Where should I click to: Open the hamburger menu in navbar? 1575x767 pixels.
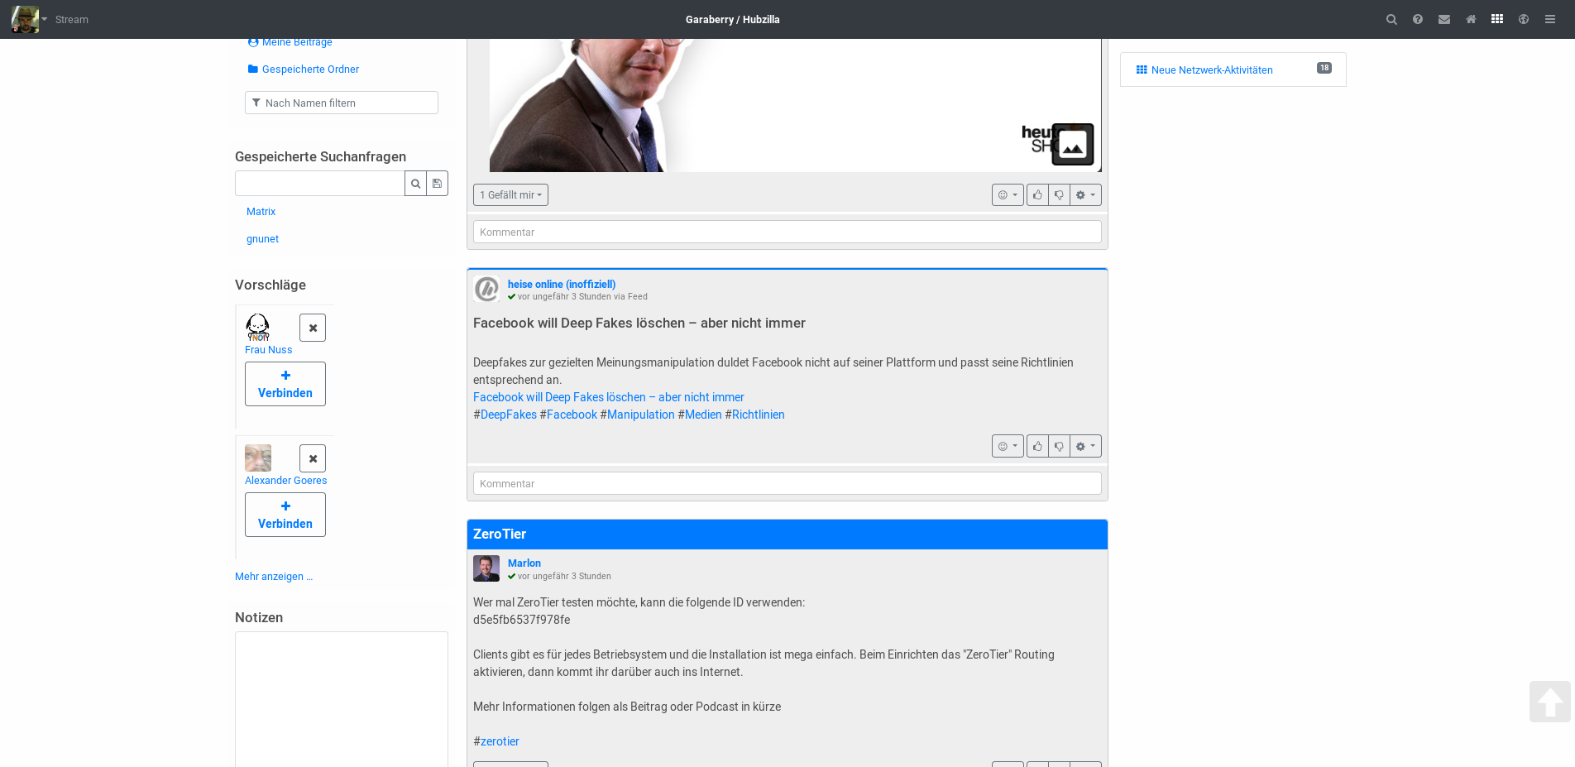coord(1550,20)
